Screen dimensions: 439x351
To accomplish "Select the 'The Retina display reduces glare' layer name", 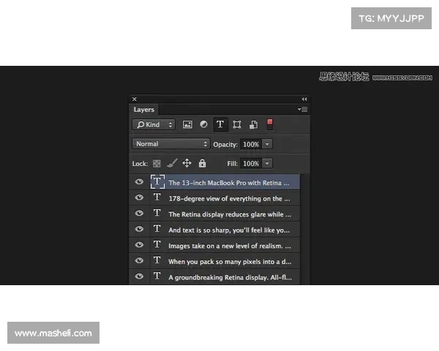I will click(230, 214).
